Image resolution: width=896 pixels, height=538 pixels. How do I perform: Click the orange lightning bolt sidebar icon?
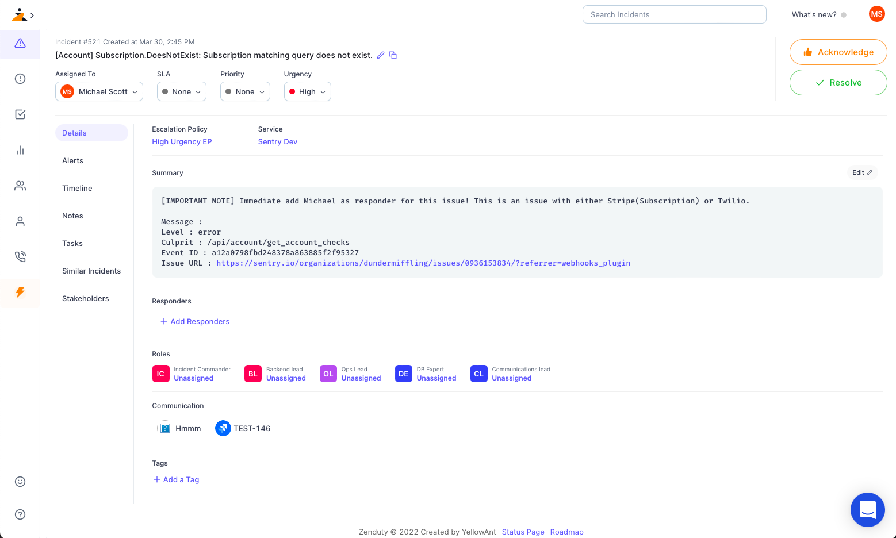20,293
